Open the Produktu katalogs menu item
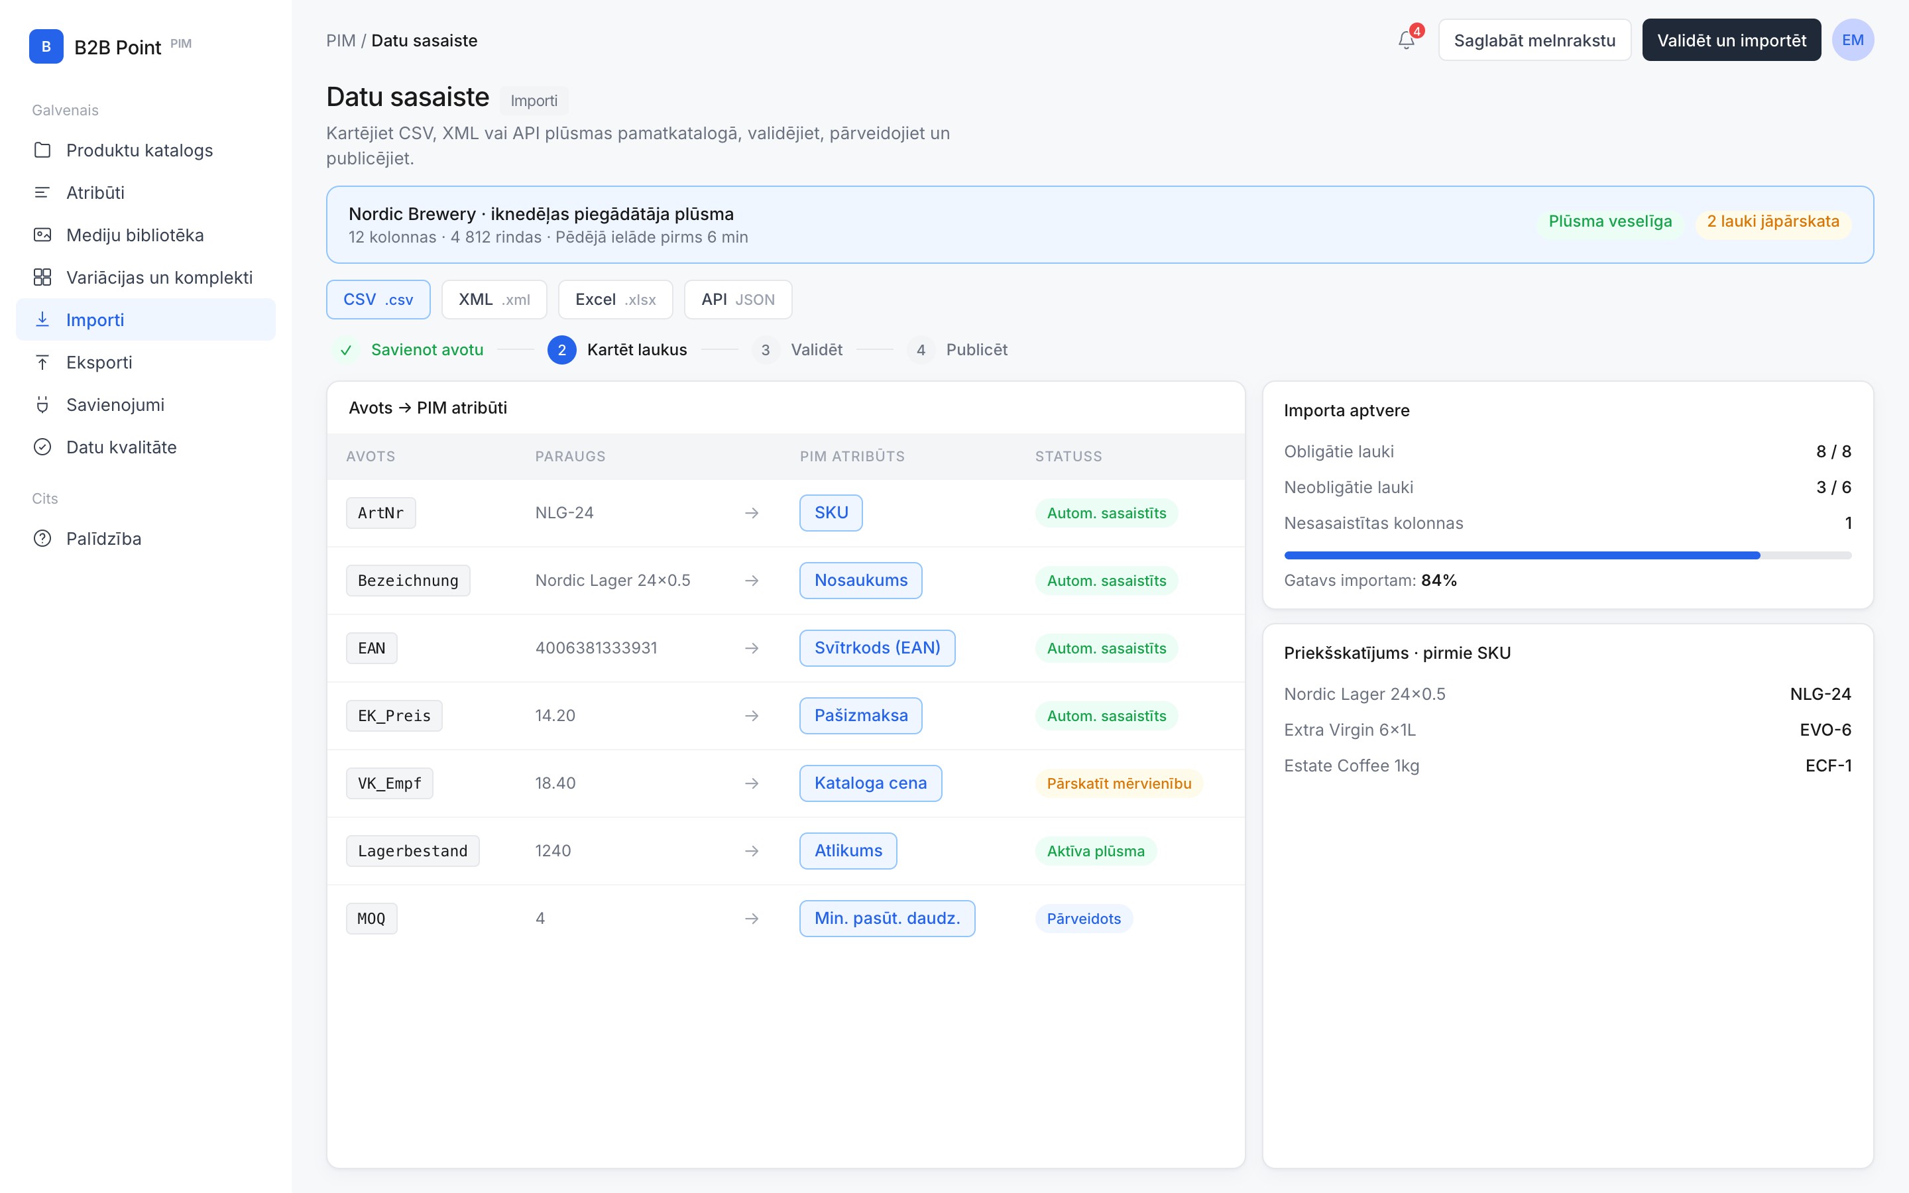The width and height of the screenshot is (1909, 1193). click(146, 150)
